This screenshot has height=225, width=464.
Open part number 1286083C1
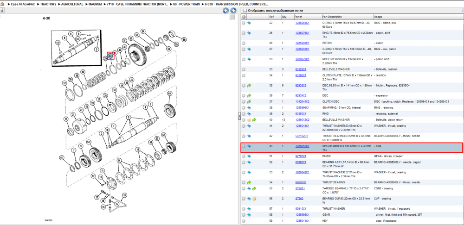(x=302, y=49)
